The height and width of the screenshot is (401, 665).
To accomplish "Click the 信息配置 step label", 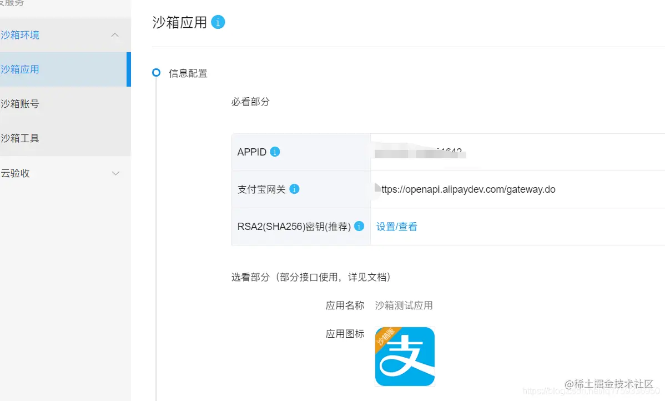I will [x=187, y=73].
